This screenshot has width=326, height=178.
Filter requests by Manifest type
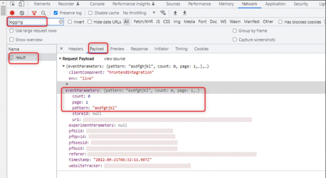click(252, 22)
